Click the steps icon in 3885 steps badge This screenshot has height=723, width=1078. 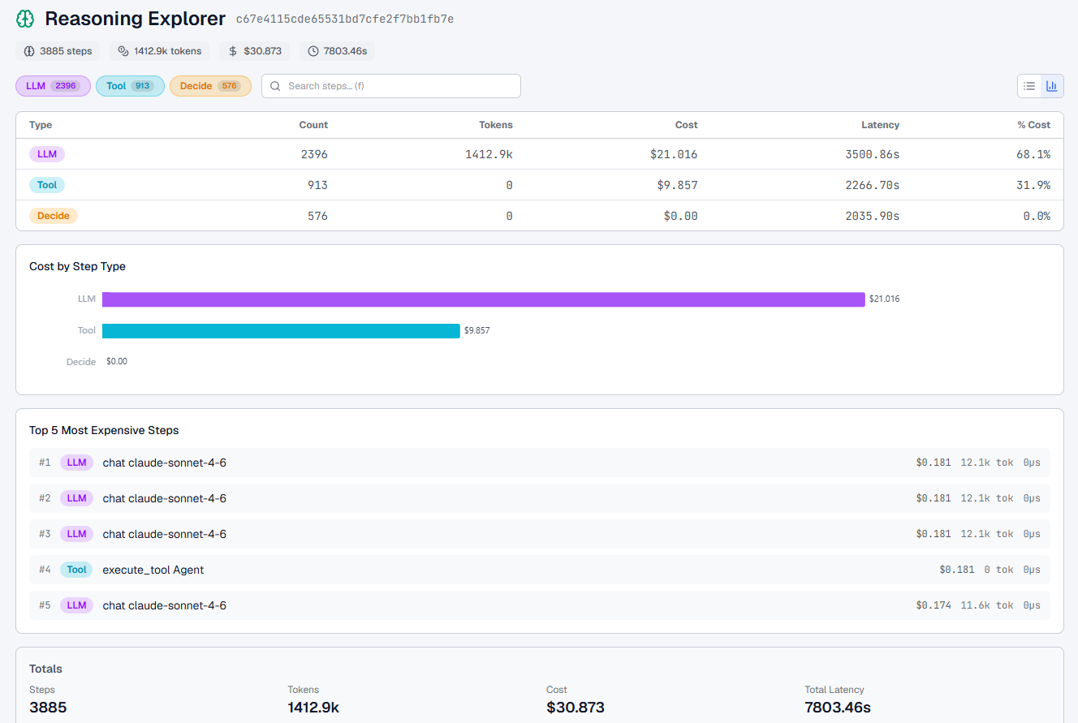tap(29, 51)
